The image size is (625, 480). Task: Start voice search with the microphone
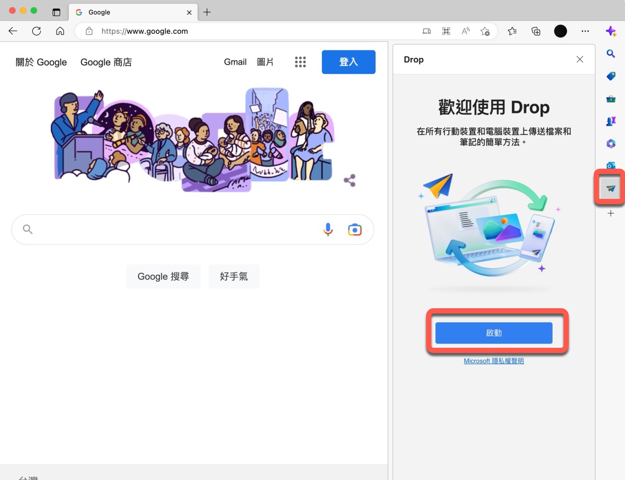click(328, 230)
